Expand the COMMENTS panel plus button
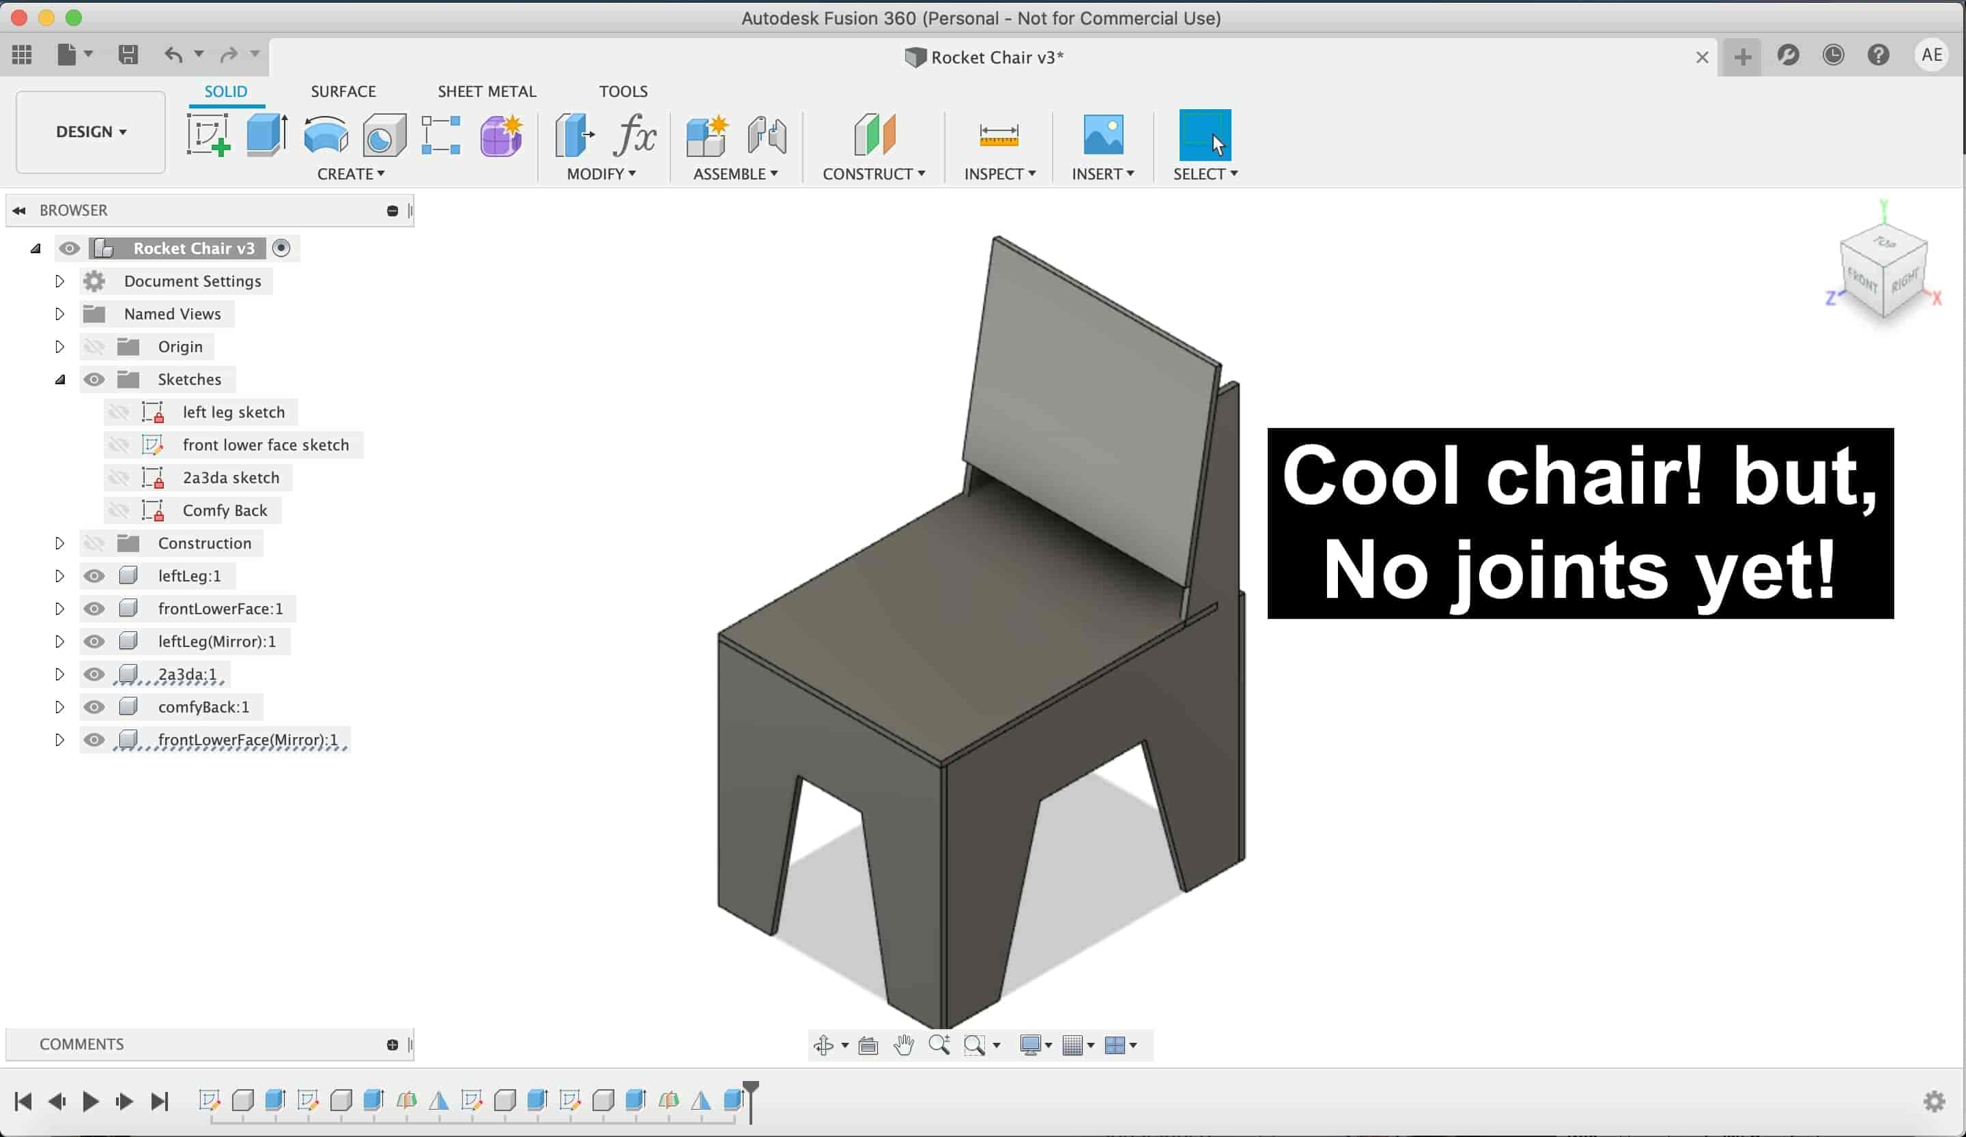Screen dimensions: 1966x1137 click(393, 1045)
